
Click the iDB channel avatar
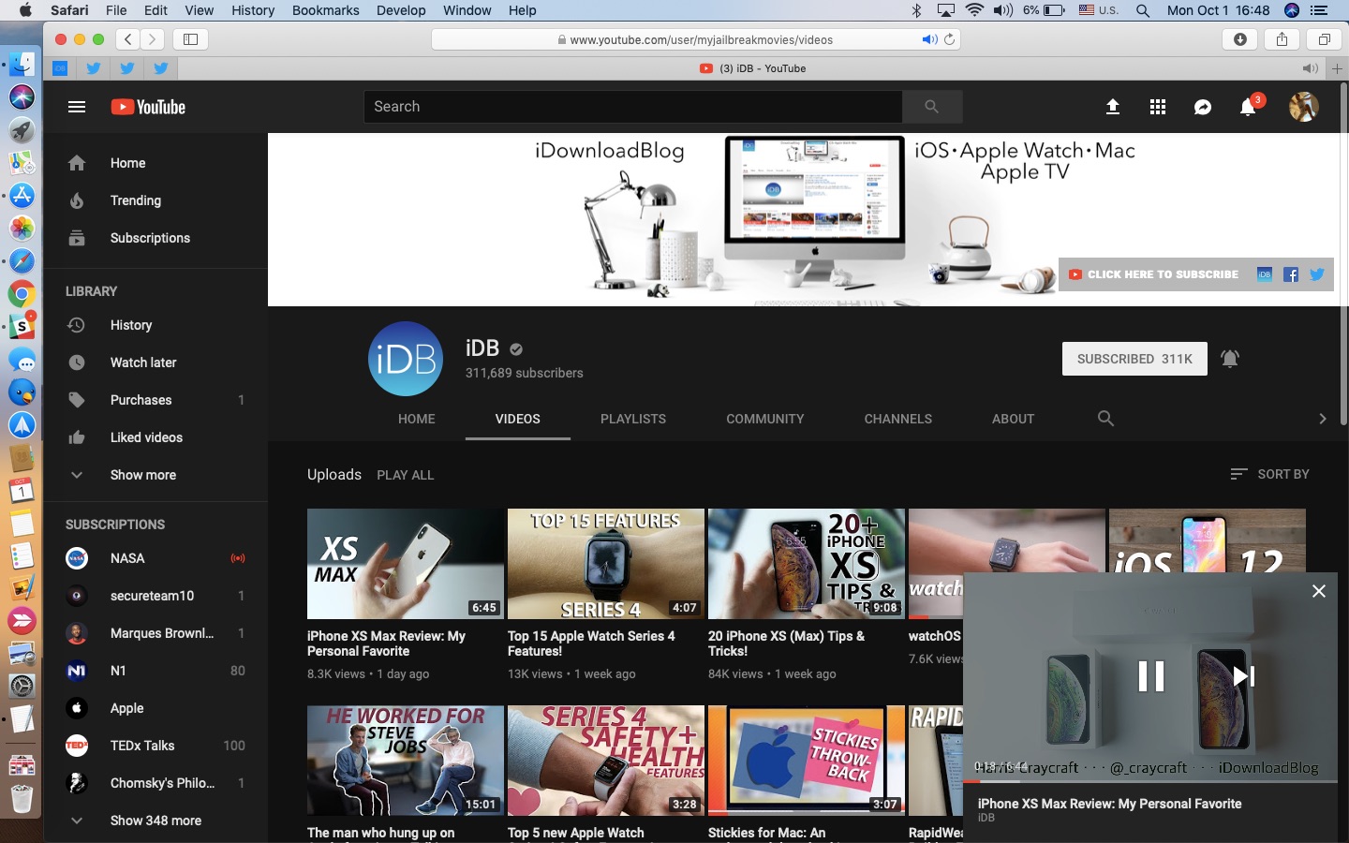point(406,359)
